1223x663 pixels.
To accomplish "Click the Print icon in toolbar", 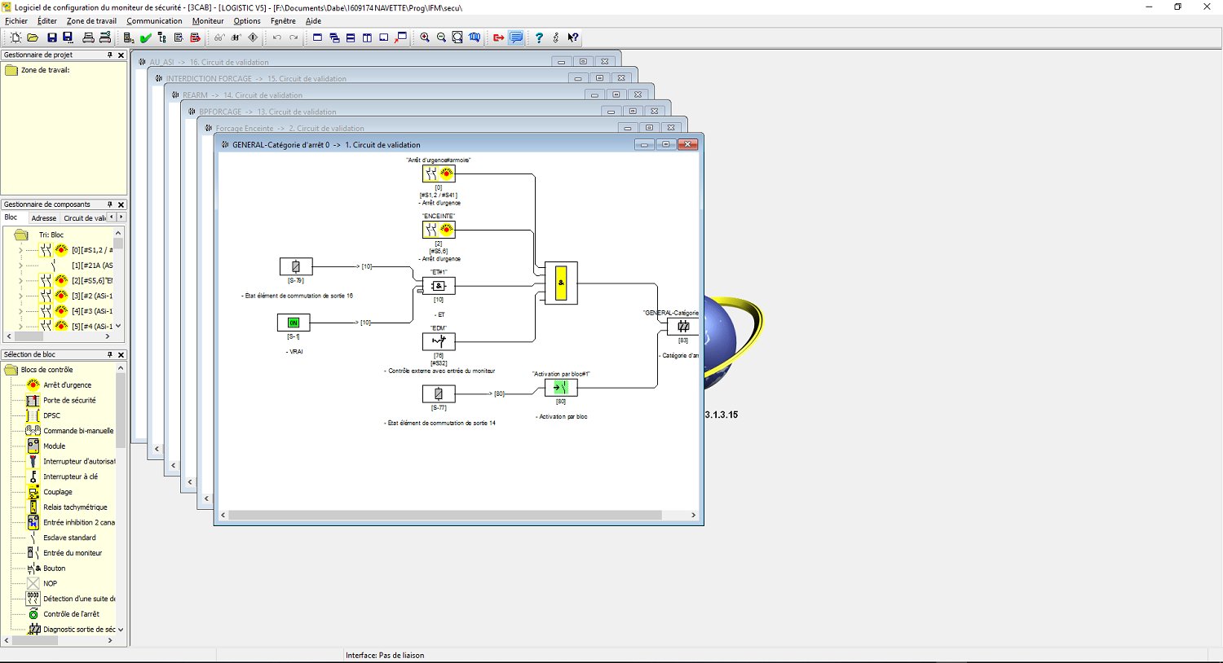I will (88, 37).
